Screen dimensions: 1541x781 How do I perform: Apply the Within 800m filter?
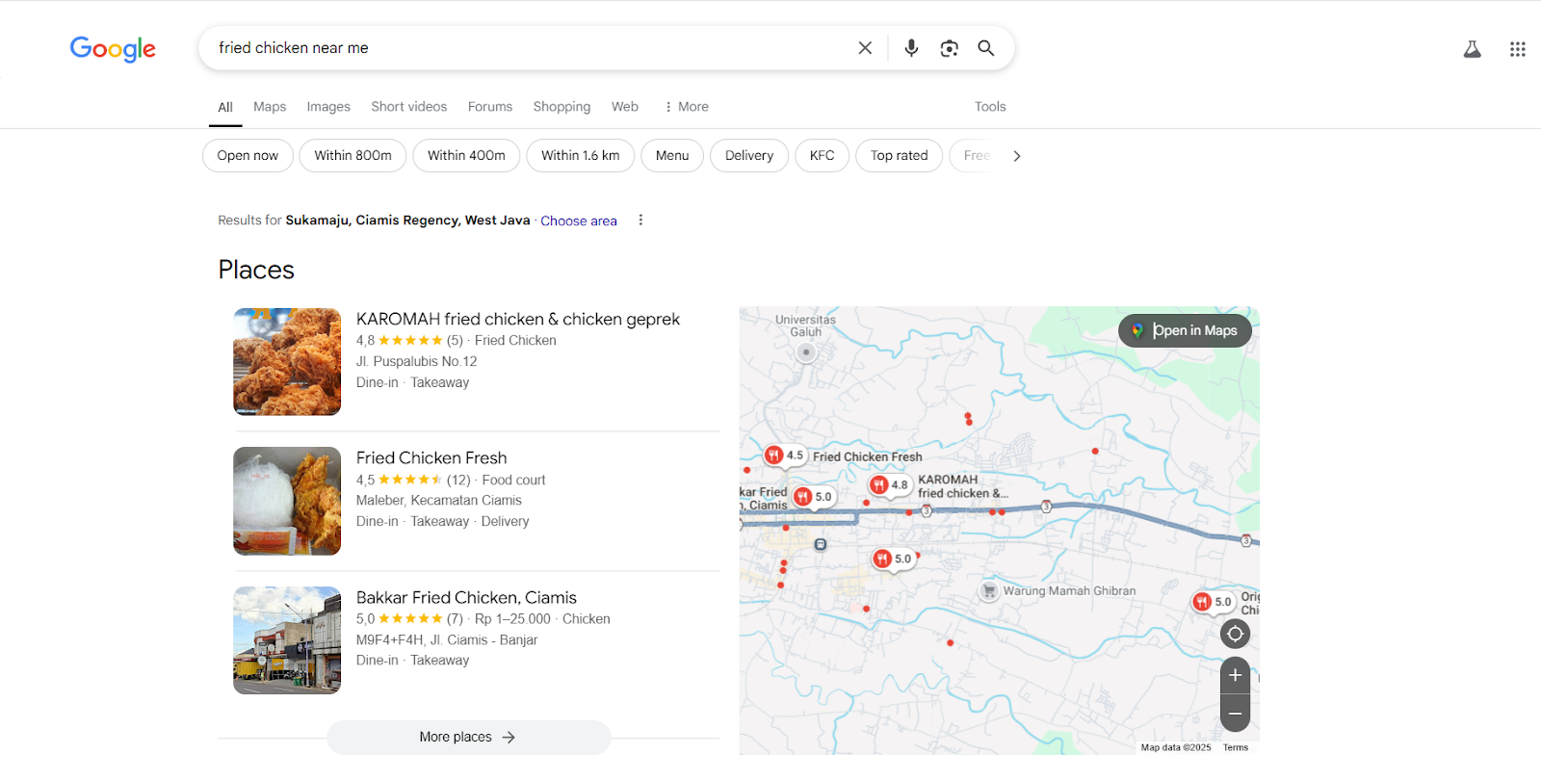coord(353,156)
